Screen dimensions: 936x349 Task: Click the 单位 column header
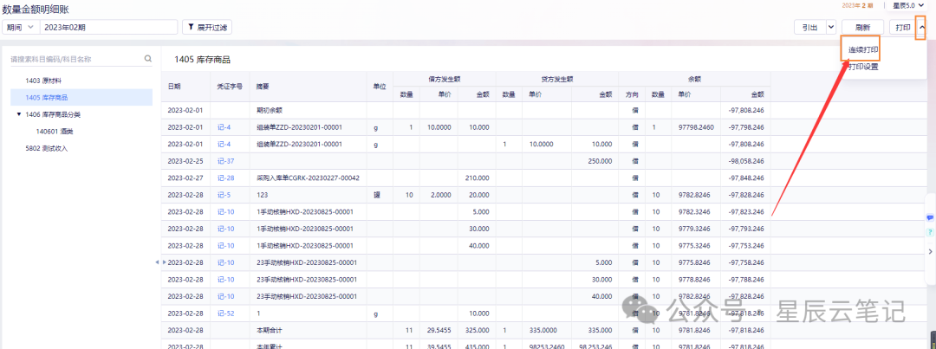[x=380, y=87]
